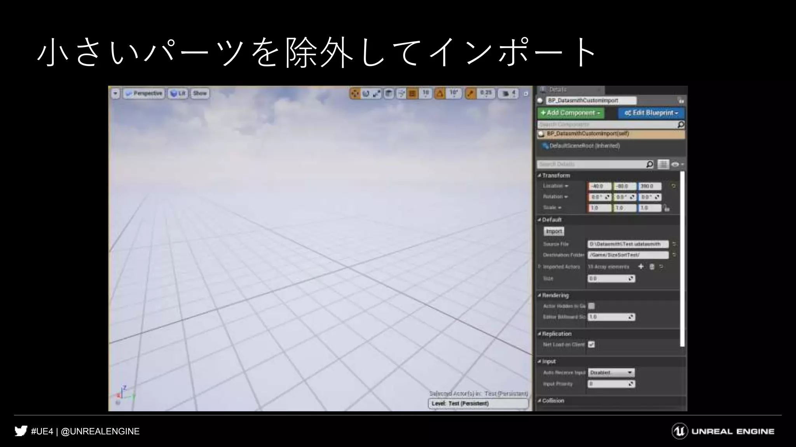Click Scale Y field 1.0
This screenshot has width=796, height=447.
pos(625,208)
